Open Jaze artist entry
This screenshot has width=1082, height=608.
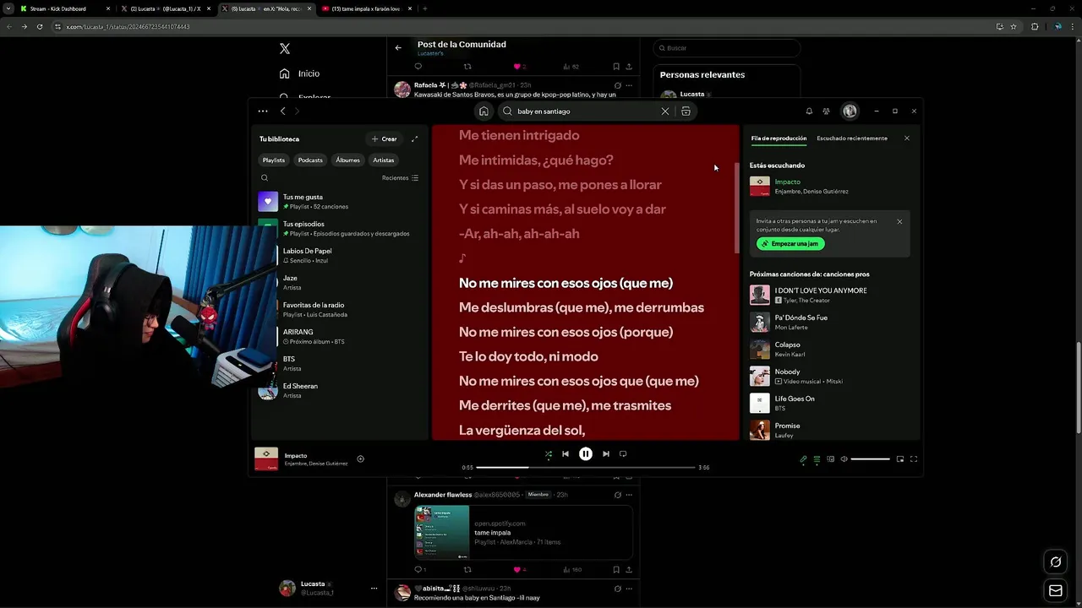point(340,282)
